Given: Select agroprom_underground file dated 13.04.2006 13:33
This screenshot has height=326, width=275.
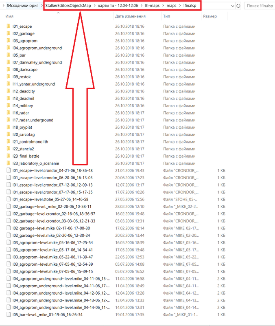Looking at the screenshot, I should 61,300.
